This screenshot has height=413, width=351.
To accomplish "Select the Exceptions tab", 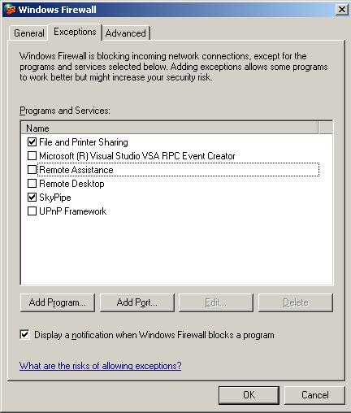I will click(x=75, y=32).
